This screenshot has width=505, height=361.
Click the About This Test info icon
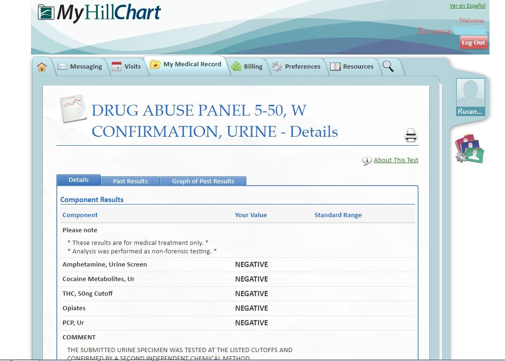pyautogui.click(x=367, y=161)
